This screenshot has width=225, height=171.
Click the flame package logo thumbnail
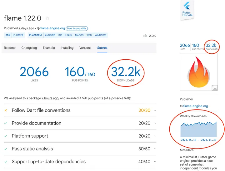[x=199, y=72]
